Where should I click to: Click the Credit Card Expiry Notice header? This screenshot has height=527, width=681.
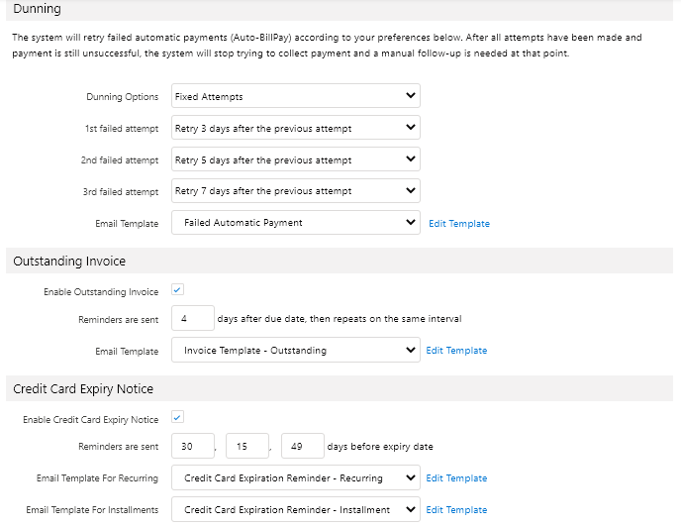[83, 388]
